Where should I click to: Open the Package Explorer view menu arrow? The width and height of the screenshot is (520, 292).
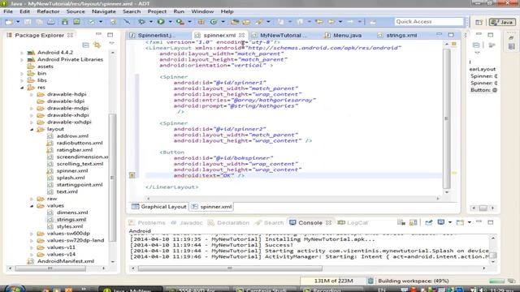(112, 44)
